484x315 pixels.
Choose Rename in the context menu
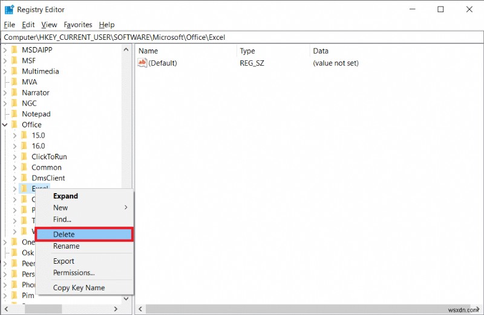(x=84, y=246)
